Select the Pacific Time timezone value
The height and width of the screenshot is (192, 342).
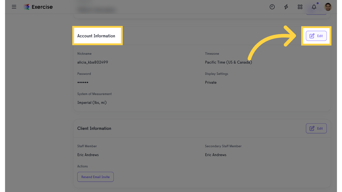(x=228, y=62)
